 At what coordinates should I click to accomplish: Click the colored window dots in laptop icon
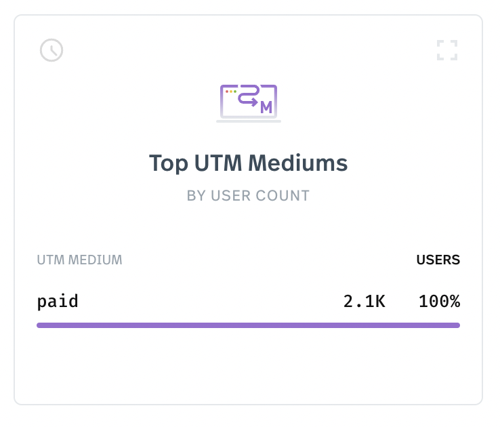click(x=231, y=91)
